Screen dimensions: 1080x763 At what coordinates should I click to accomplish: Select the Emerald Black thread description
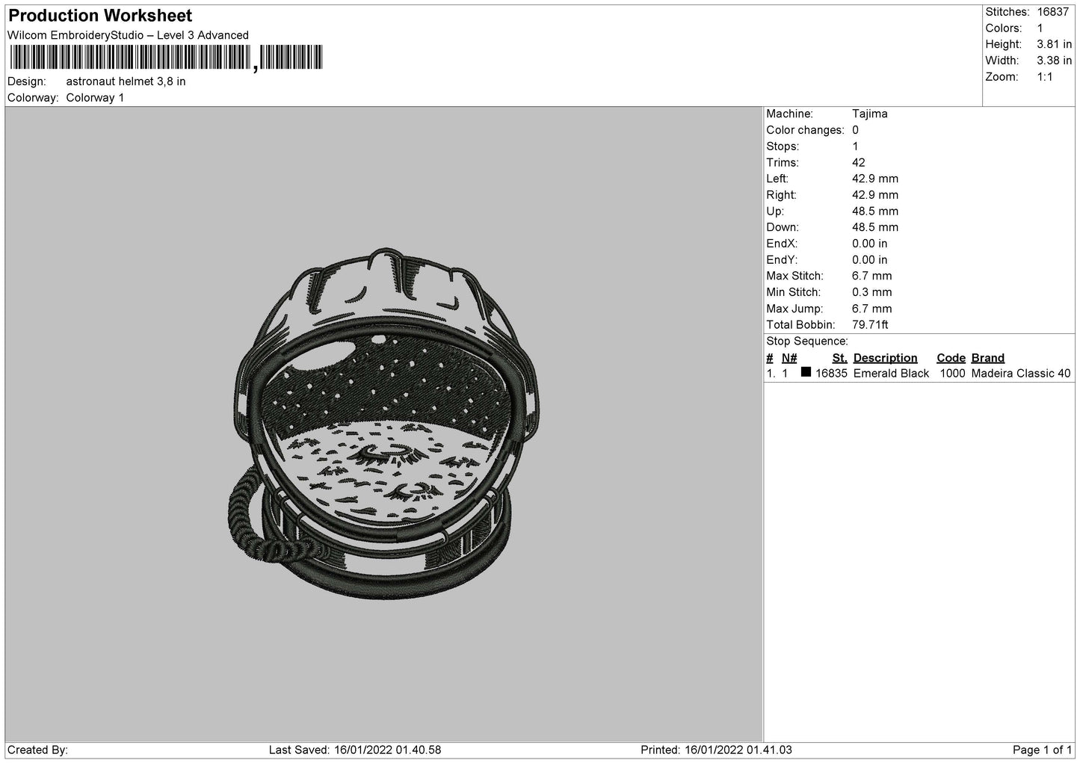click(x=891, y=374)
